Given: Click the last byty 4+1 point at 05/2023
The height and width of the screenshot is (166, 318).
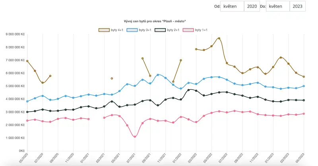Looking at the screenshot, I should tap(304, 77).
